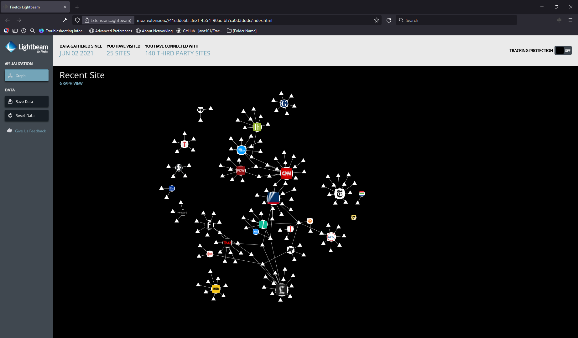Screen dimensions: 578x338
Task: Switch to Graph visualization
Action: tap(27, 75)
